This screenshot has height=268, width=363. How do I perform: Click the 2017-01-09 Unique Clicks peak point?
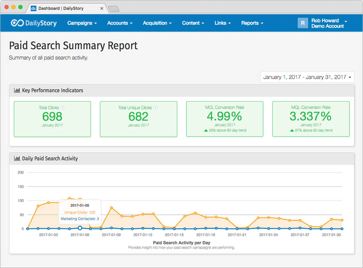[x=111, y=208]
